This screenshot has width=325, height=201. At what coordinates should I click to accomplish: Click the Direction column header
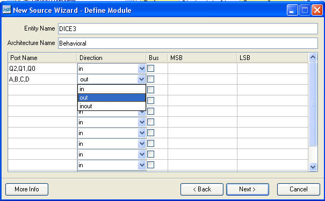pyautogui.click(x=112, y=58)
